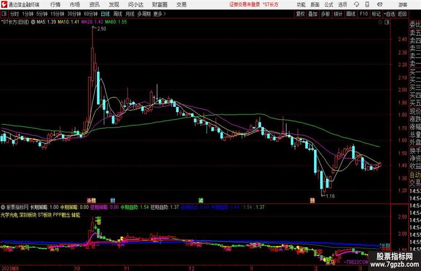421x271 pixels.
Task: Click the 2.50 high price label
Action: [101, 29]
